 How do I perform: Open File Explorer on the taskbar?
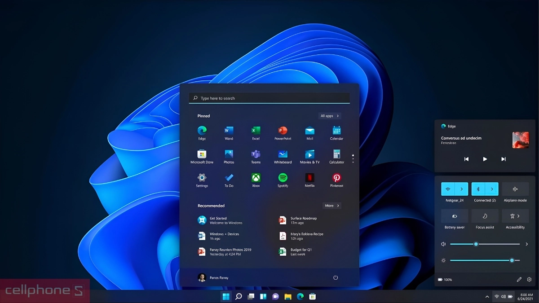click(288, 296)
